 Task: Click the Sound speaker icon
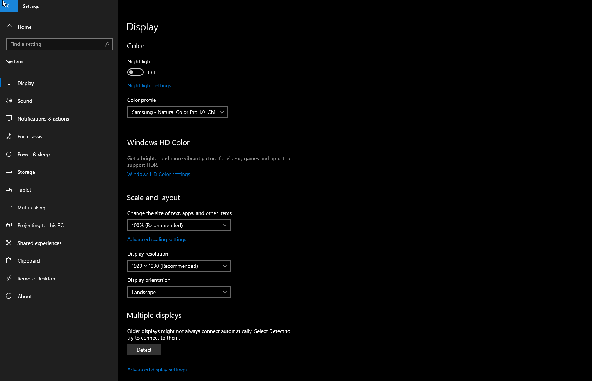pyautogui.click(x=9, y=101)
